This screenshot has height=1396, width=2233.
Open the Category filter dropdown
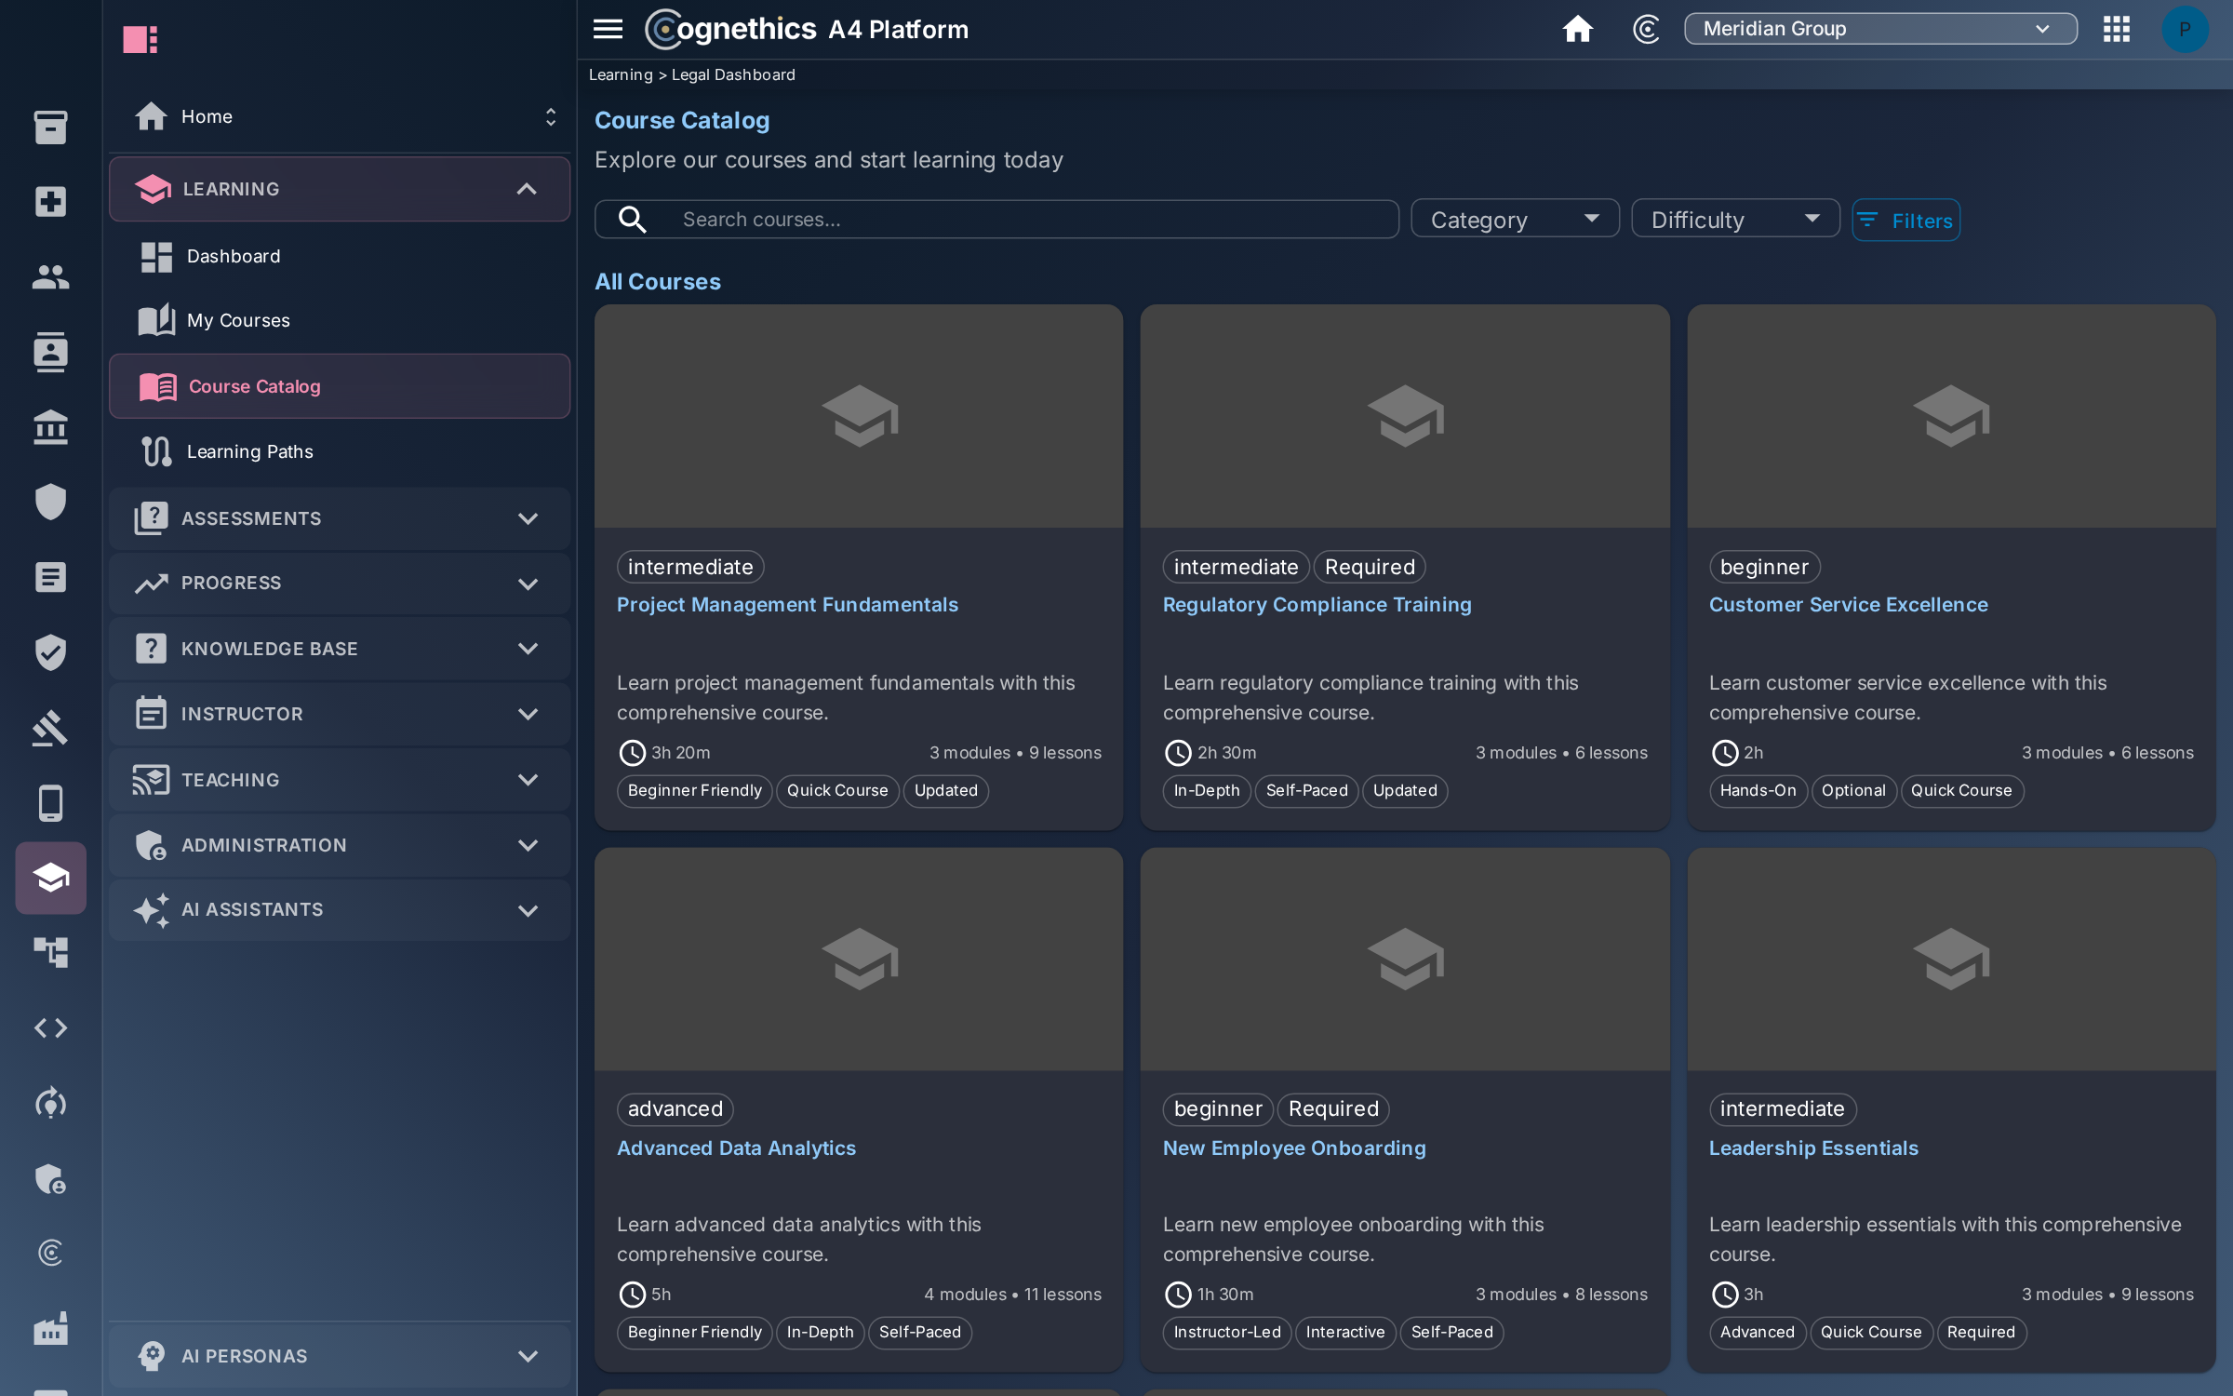(1515, 220)
